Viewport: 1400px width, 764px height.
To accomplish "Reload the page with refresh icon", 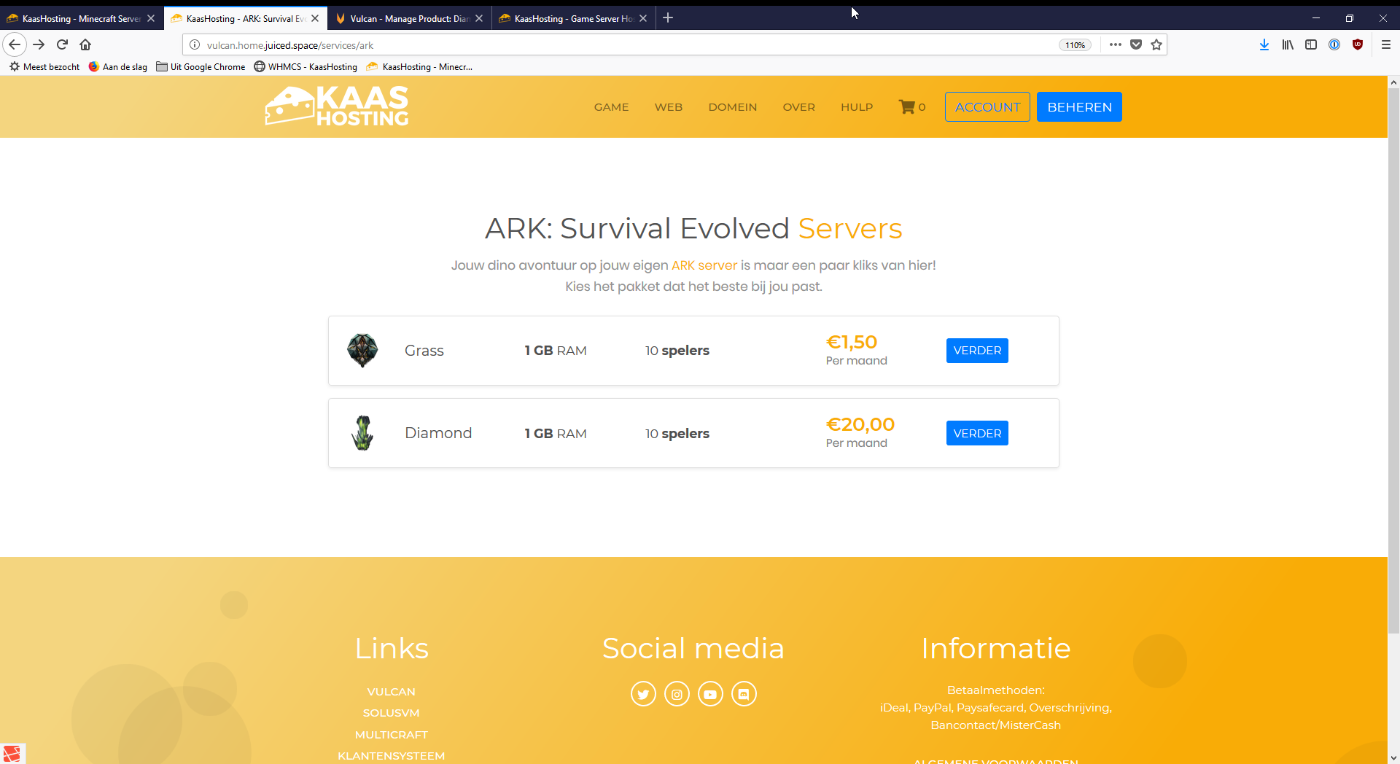I will point(62,45).
